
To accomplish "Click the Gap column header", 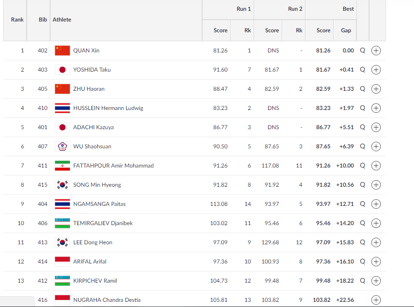I will coord(346,30).
